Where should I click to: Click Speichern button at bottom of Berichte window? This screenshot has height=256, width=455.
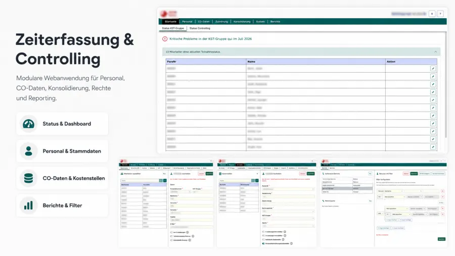point(441,239)
